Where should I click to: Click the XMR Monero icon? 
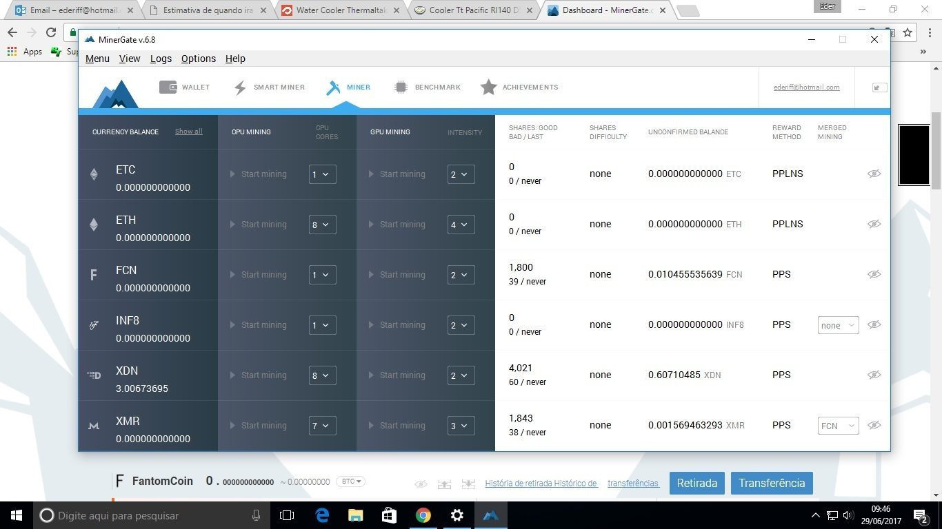click(x=94, y=426)
